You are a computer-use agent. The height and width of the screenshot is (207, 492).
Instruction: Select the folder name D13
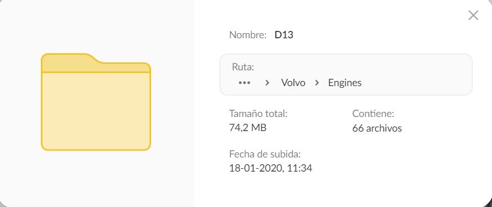tap(283, 35)
